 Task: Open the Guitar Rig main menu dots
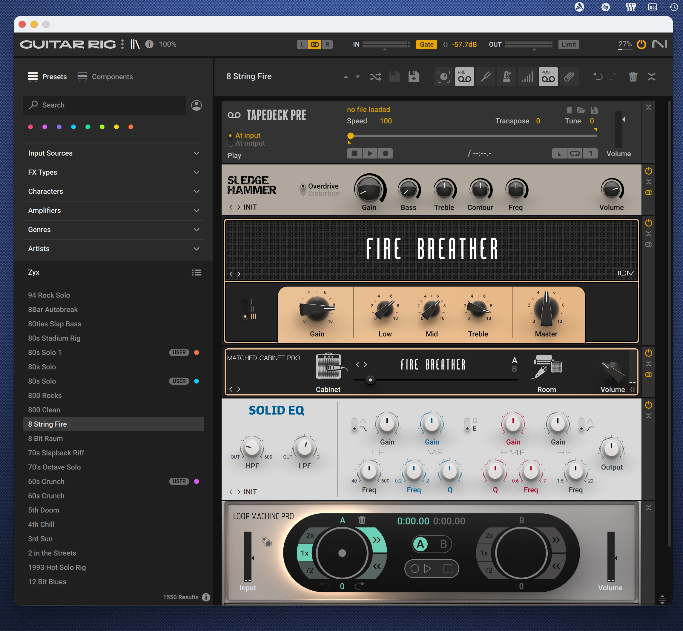coord(122,44)
